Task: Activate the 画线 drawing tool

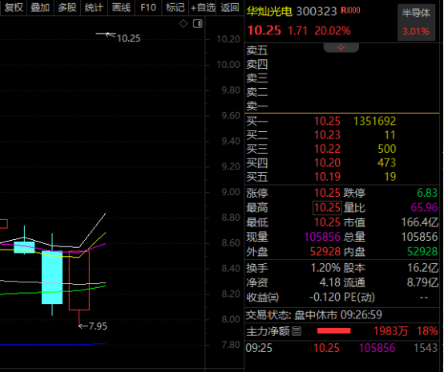Action: [121, 7]
